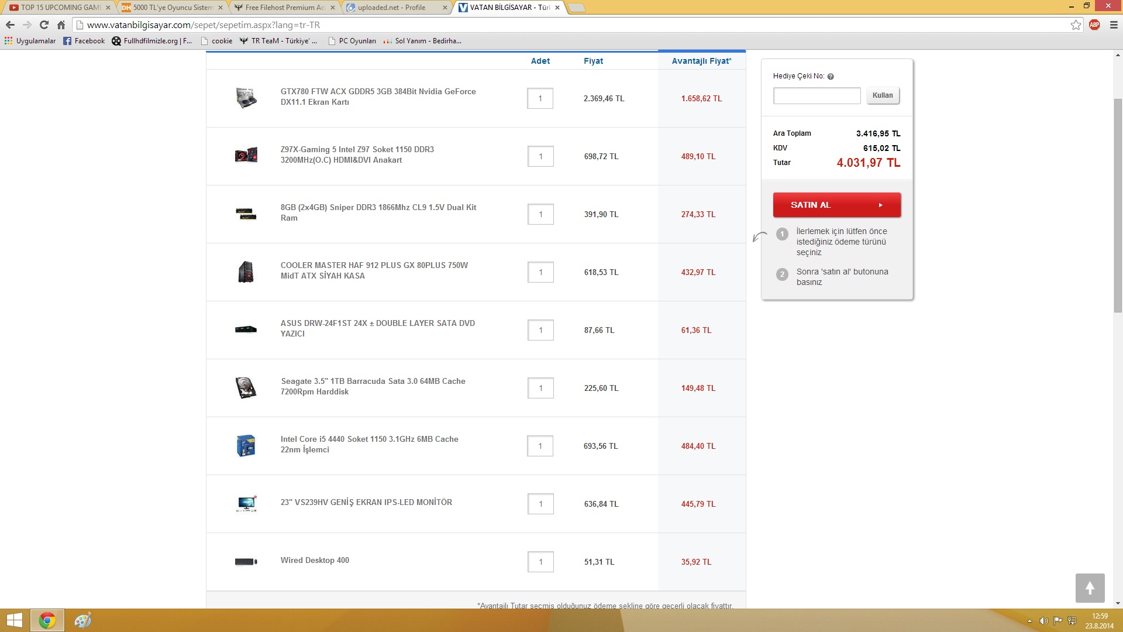The height and width of the screenshot is (632, 1123).
Task: Click the Seagate Barracuda harddisk thumbnail
Action: [x=246, y=387]
